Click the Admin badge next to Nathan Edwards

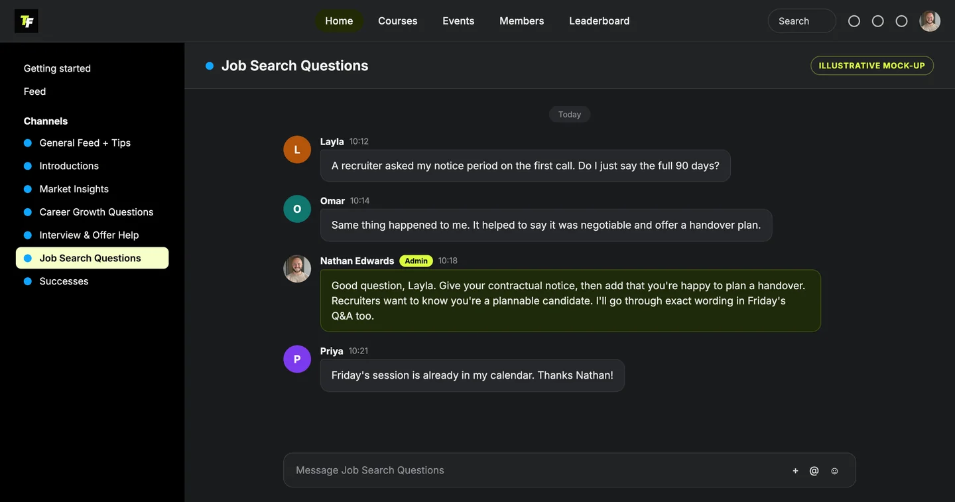(416, 261)
